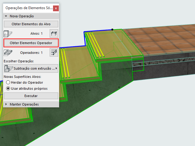Screen dimensions: 195x146
Task: Click the 'Alvos: 1' count text
Action: click(x=37, y=33)
